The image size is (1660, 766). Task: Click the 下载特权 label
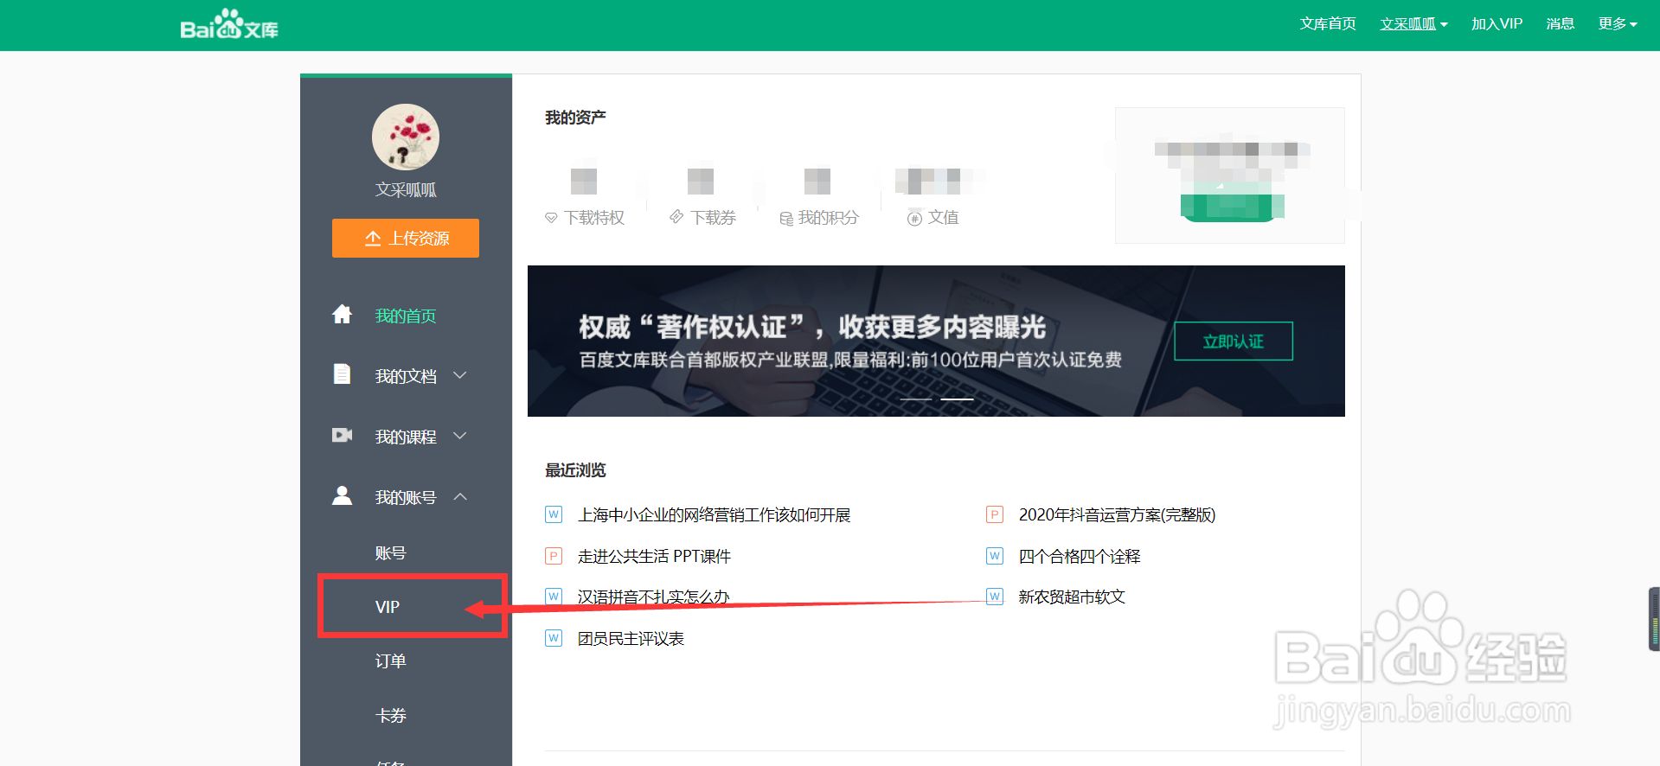(594, 218)
